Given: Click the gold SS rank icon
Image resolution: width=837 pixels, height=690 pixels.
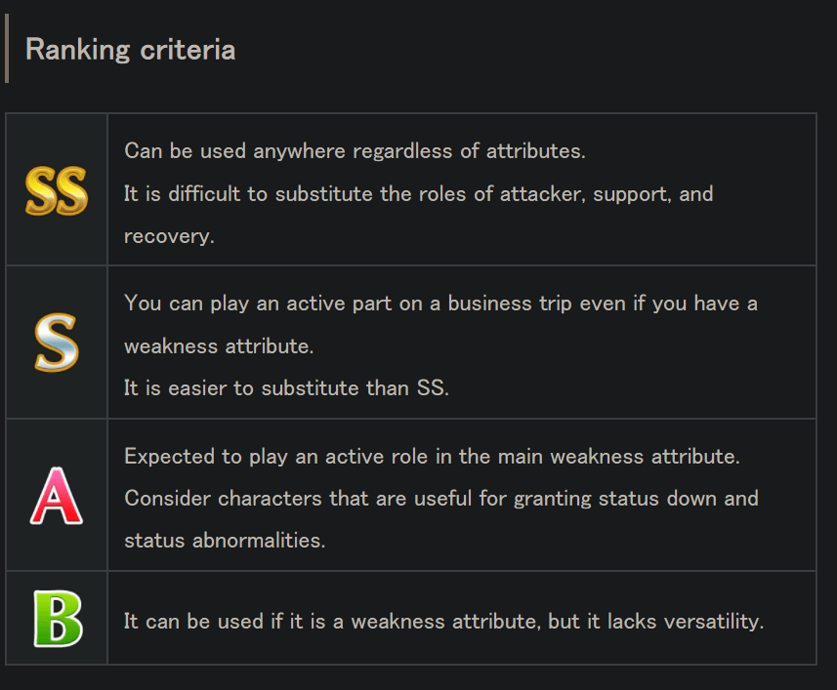Looking at the screenshot, I should tap(57, 190).
